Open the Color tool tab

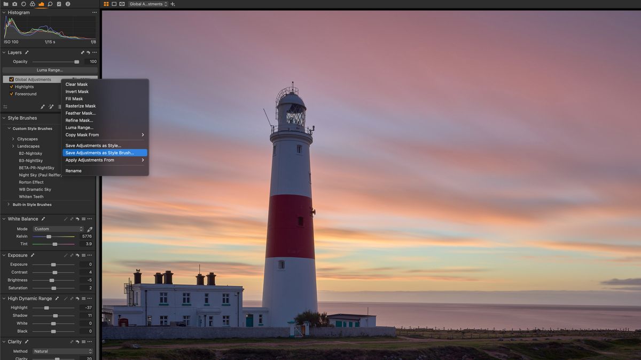tap(33, 4)
